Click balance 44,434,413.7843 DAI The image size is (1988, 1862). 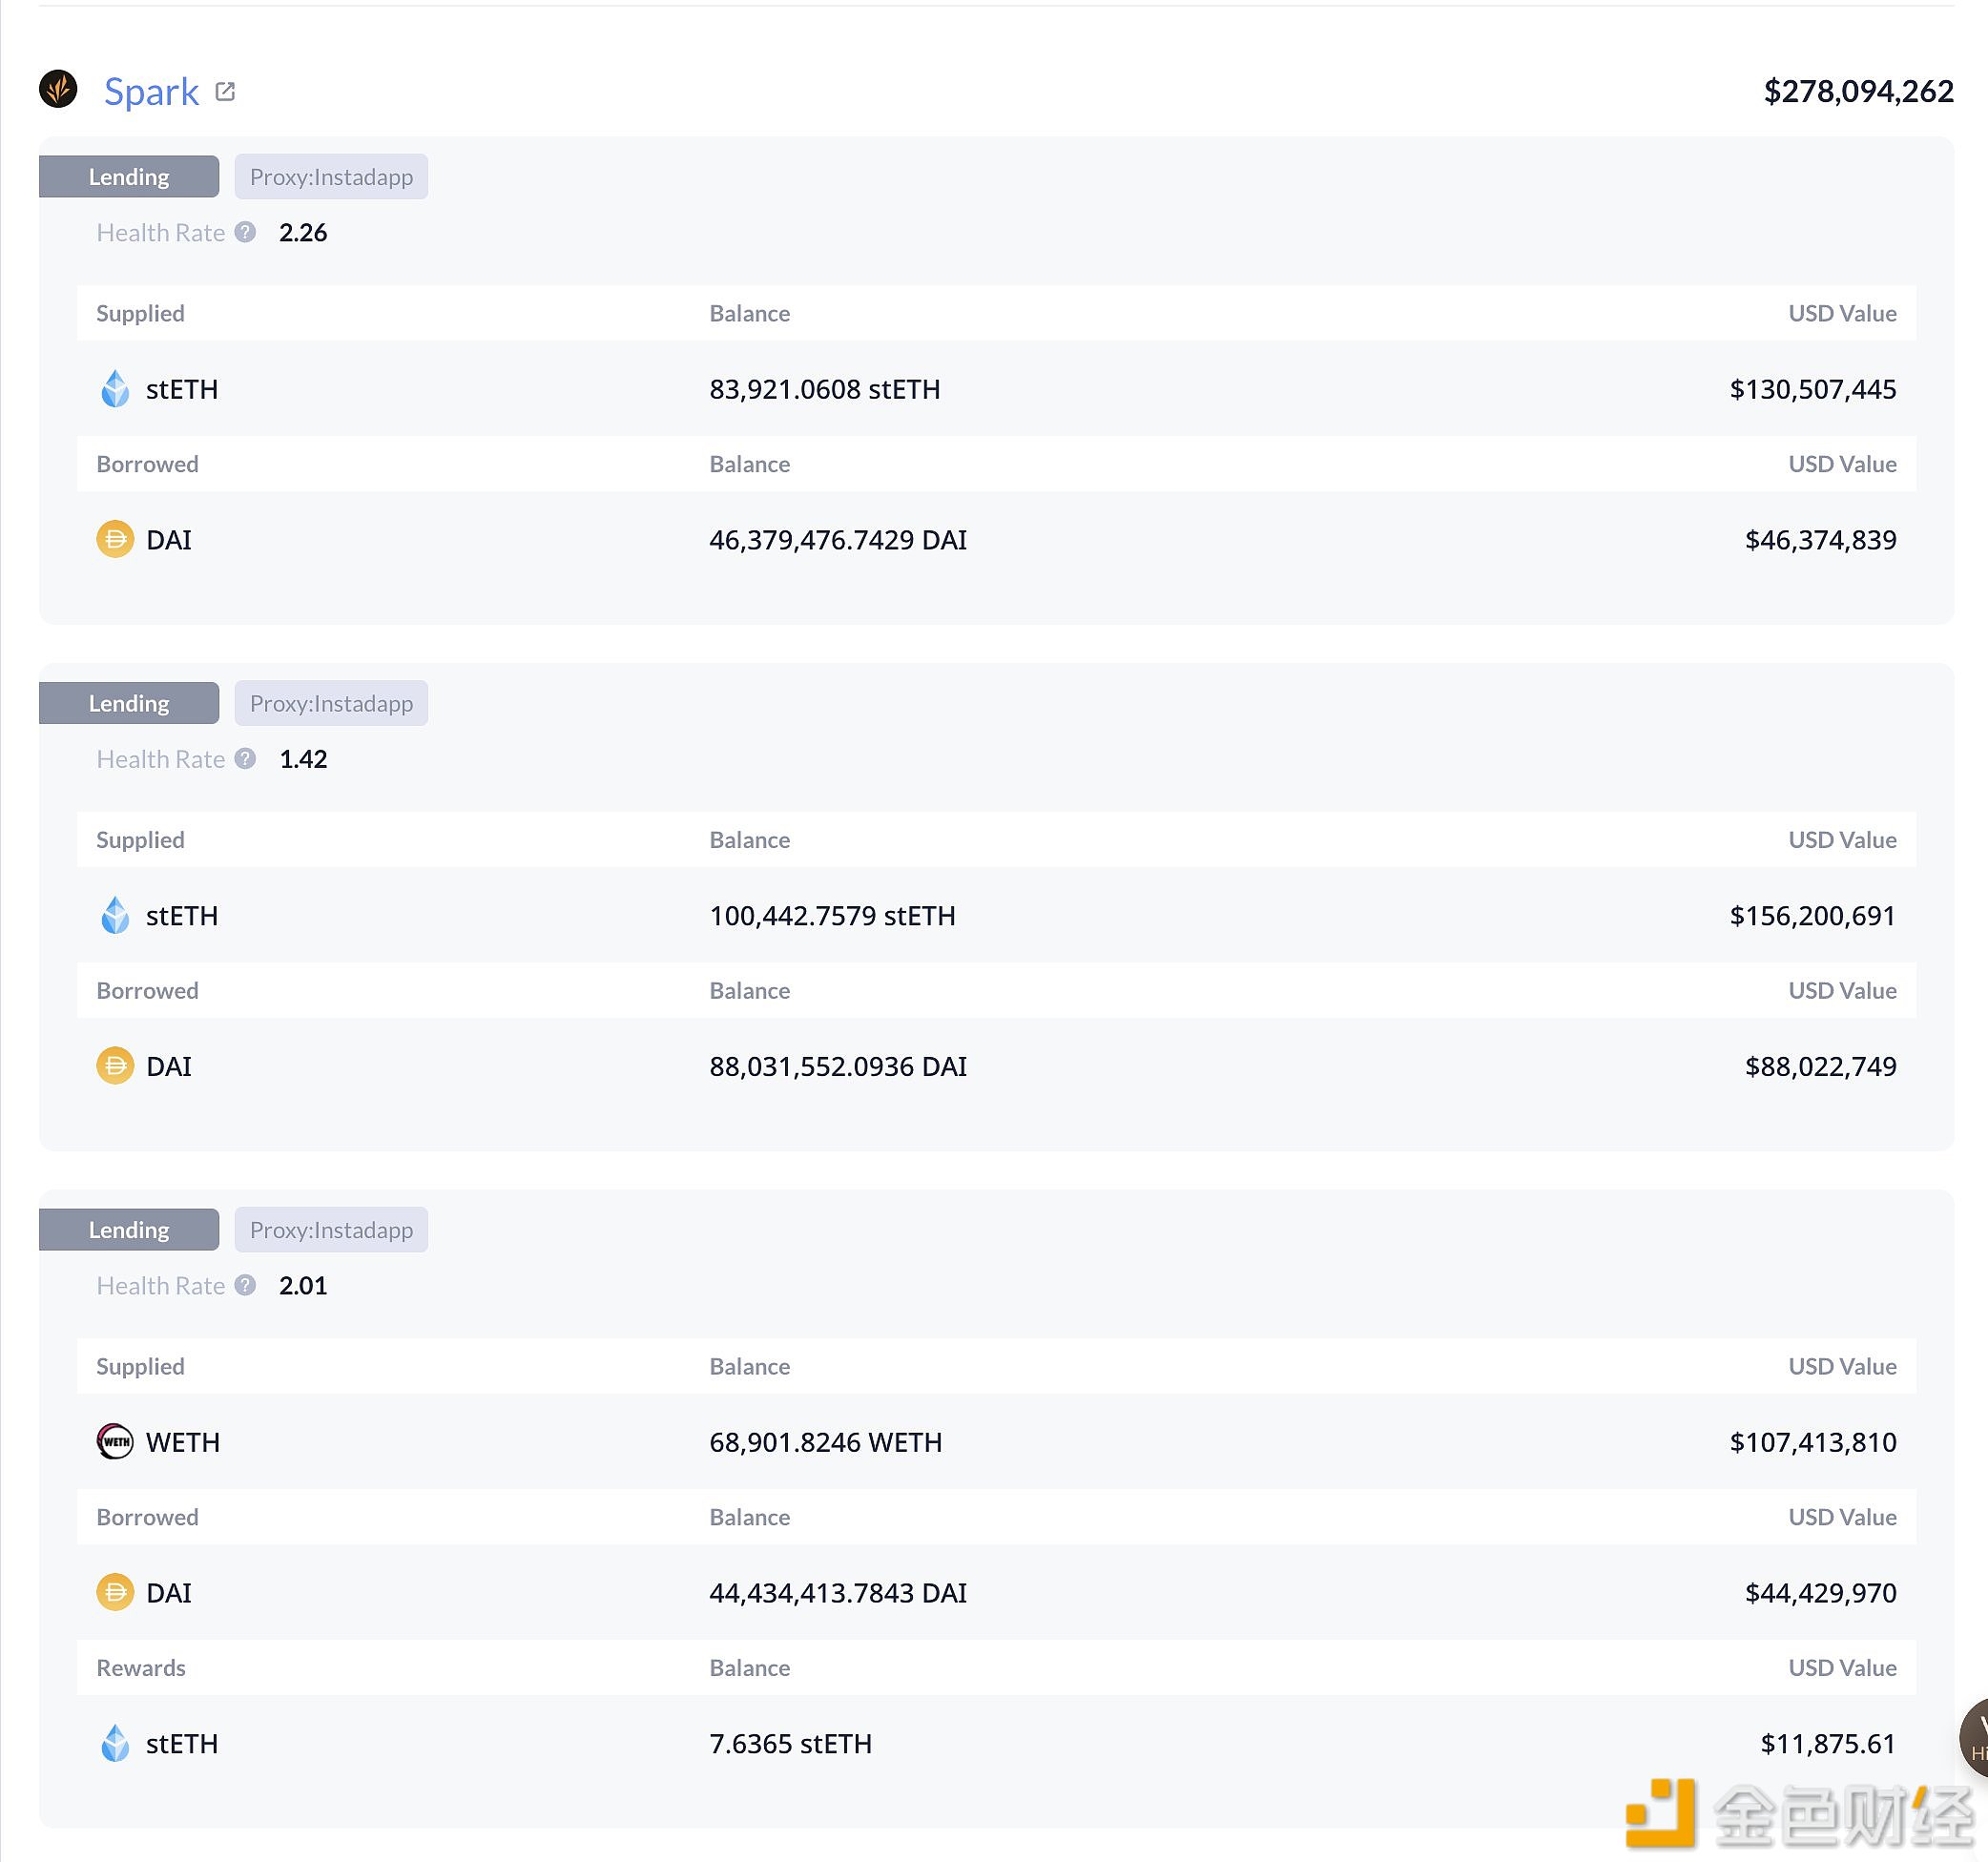tap(838, 1593)
